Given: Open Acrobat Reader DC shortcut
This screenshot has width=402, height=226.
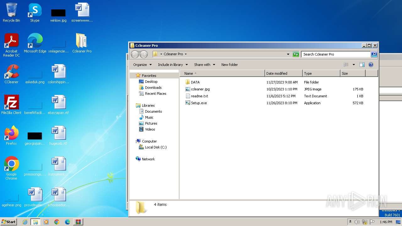Looking at the screenshot, I should click(11, 45).
